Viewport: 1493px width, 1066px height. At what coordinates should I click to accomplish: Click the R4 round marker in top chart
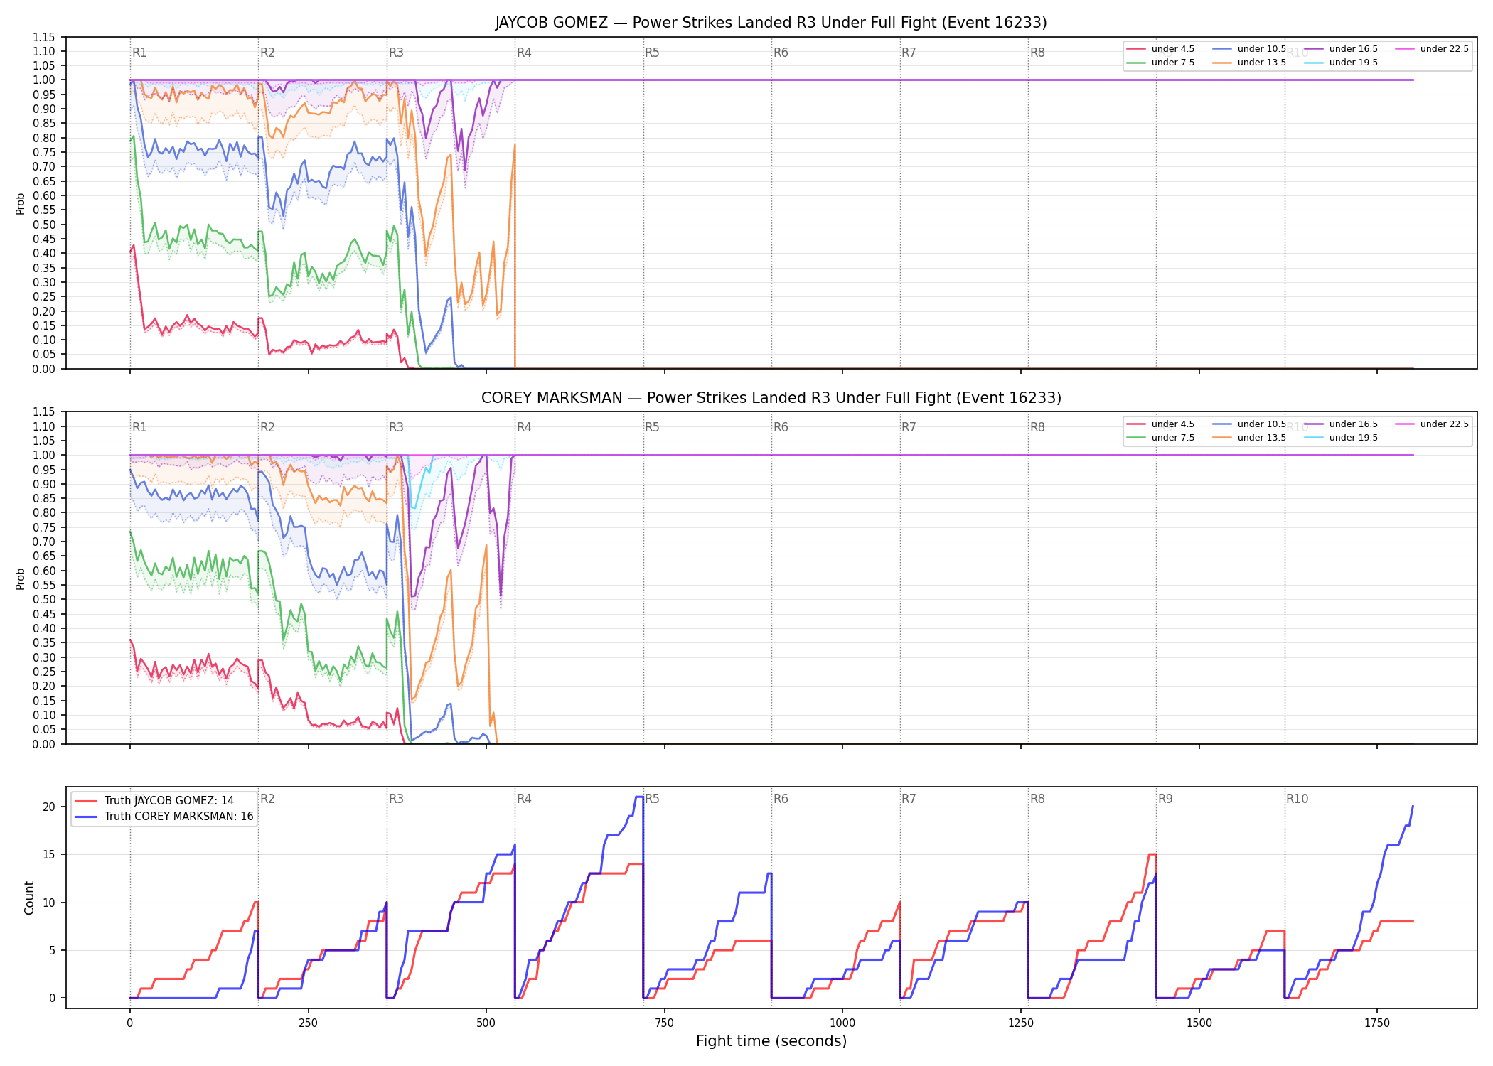(524, 53)
